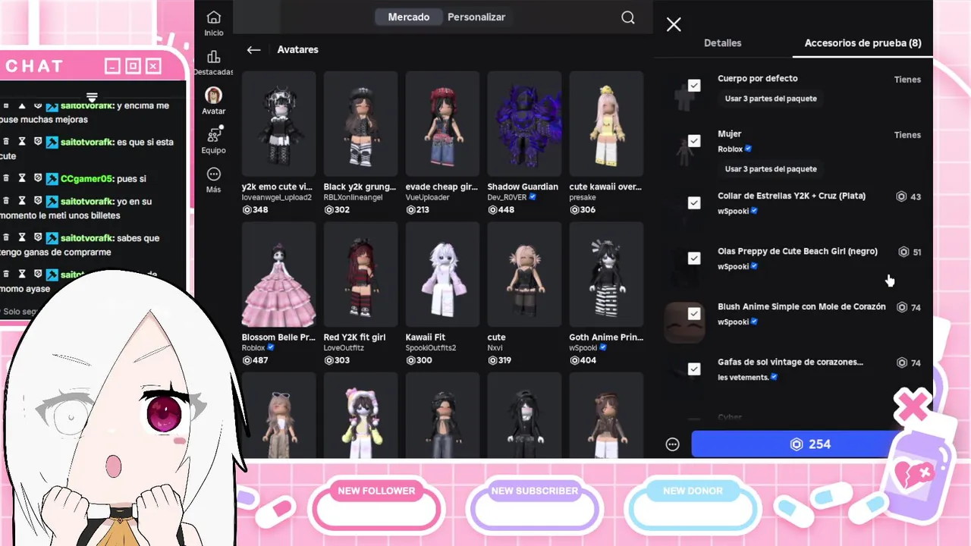Click Usar 3 partes del paquete under Mujer
Screen dimensions: 971x546
(771, 169)
